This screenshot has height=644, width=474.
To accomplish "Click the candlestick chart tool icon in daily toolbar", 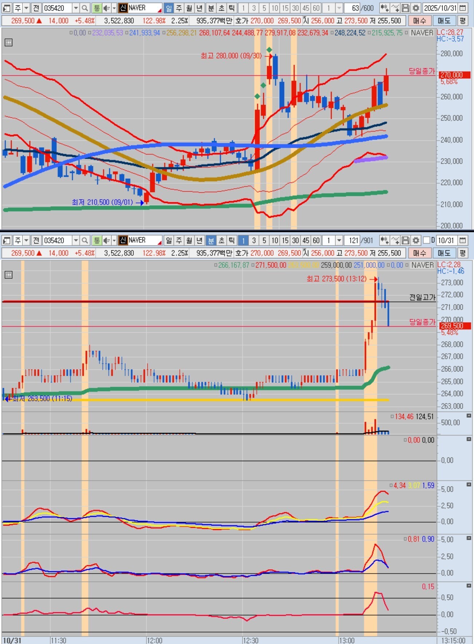I will coord(384,8).
